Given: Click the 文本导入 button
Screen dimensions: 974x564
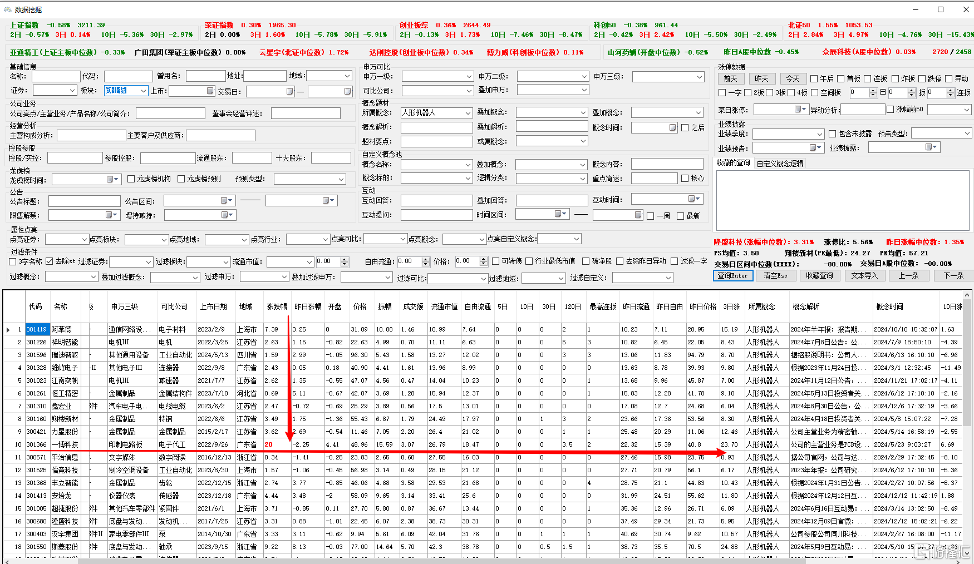Looking at the screenshot, I should click(864, 276).
